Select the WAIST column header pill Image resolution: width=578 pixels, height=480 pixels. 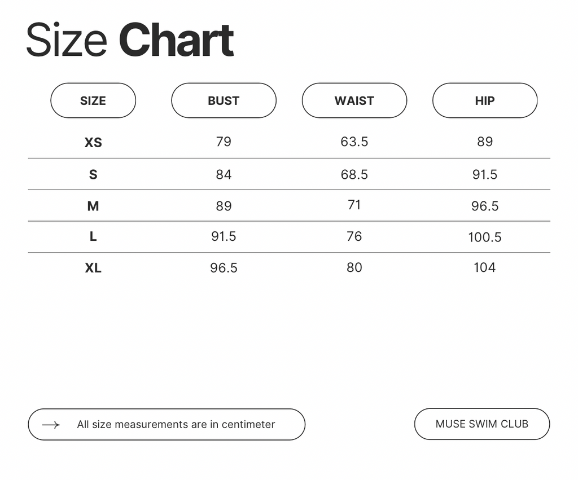pyautogui.click(x=354, y=100)
